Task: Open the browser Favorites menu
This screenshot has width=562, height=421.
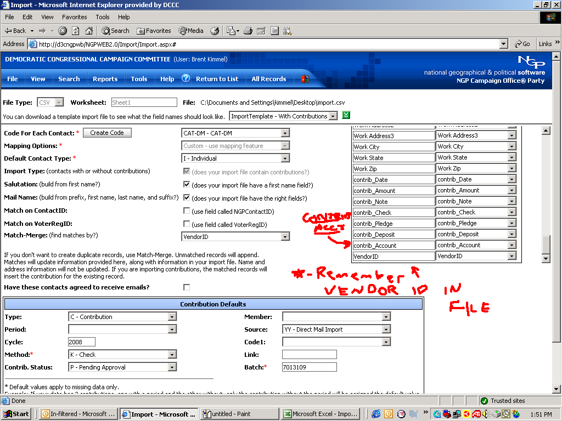Action: click(74, 17)
